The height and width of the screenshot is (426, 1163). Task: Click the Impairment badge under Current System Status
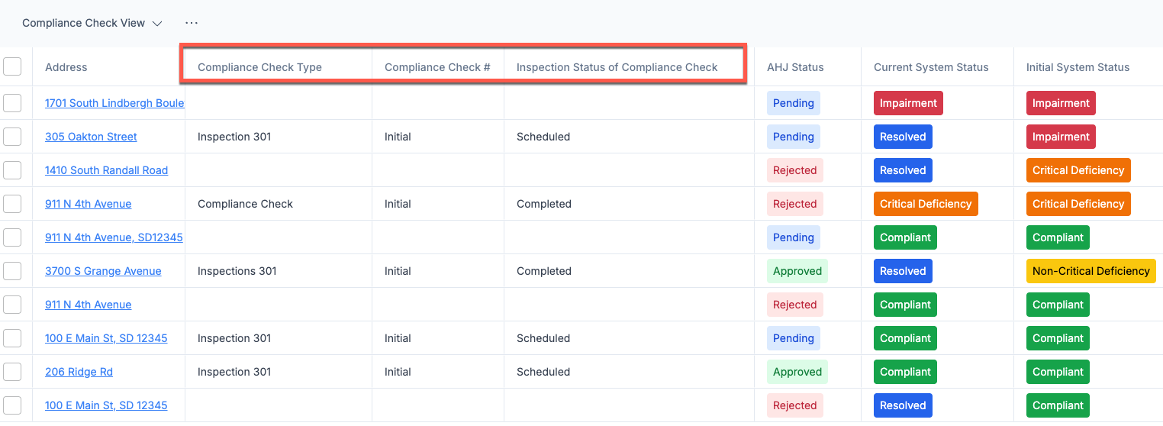908,103
